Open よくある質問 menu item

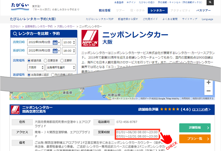[170, 19]
